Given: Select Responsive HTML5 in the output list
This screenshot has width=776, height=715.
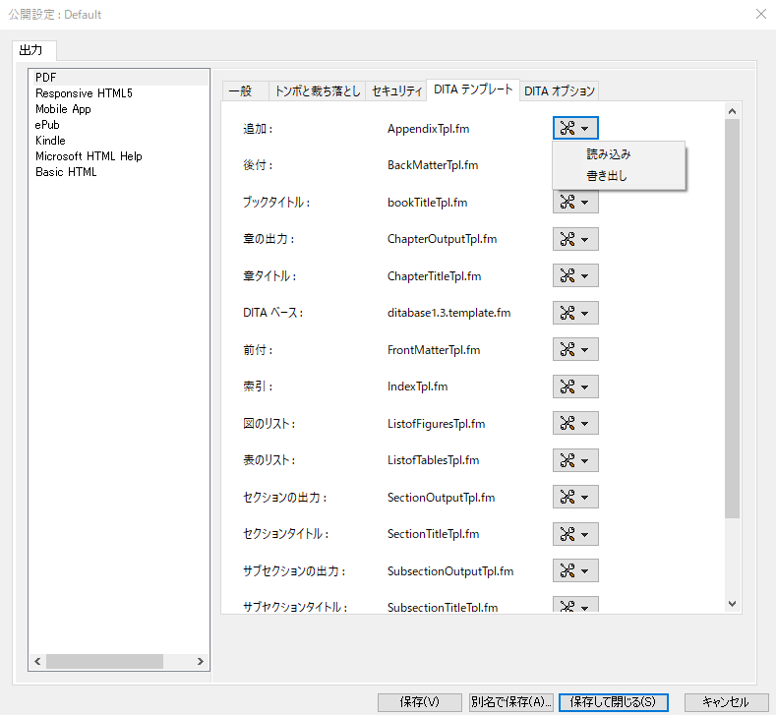Looking at the screenshot, I should click(x=84, y=93).
